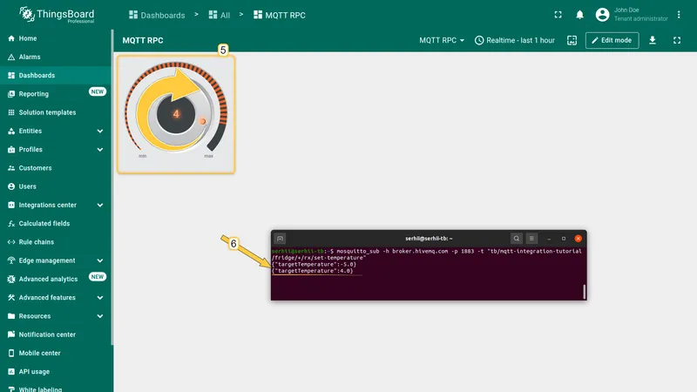
Task: Click the Alarms triangle icon
Action: (x=11, y=57)
